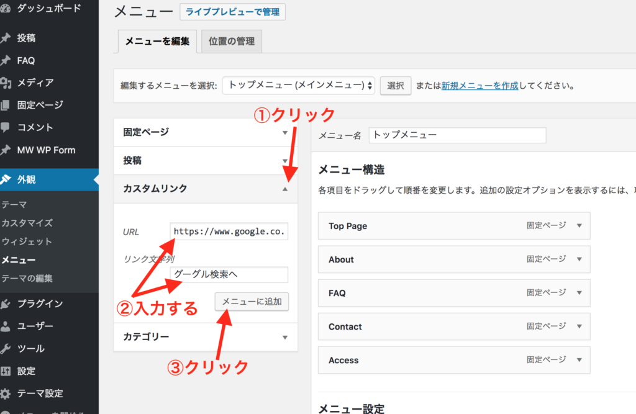
Task: Click the ユーザー person icon
Action: pyautogui.click(x=6, y=326)
